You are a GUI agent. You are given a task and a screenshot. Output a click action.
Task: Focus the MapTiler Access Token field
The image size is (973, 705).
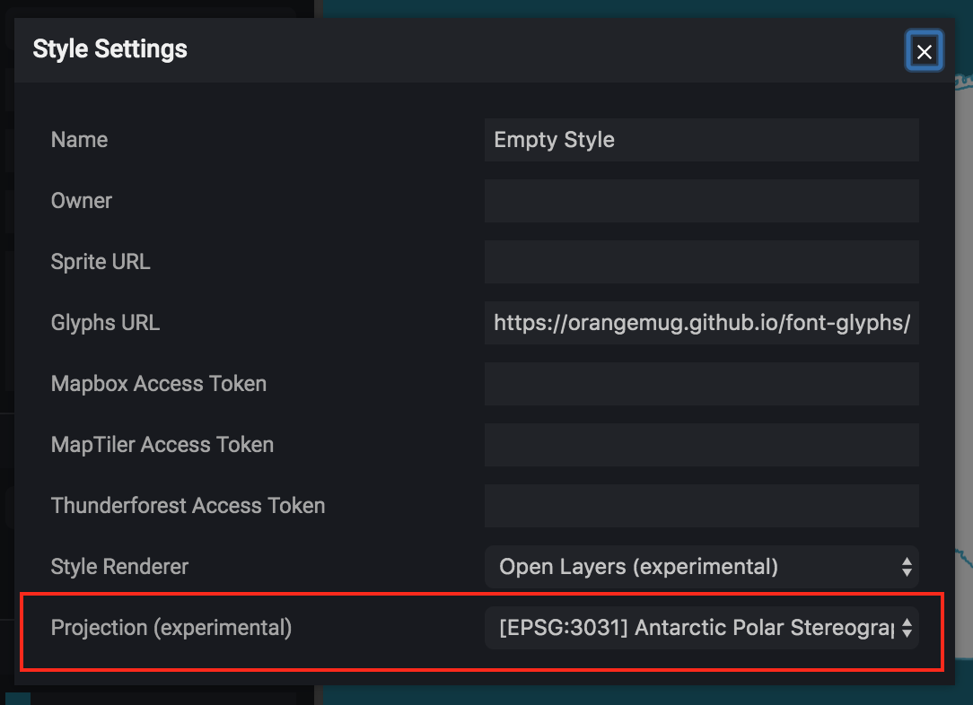click(x=701, y=445)
